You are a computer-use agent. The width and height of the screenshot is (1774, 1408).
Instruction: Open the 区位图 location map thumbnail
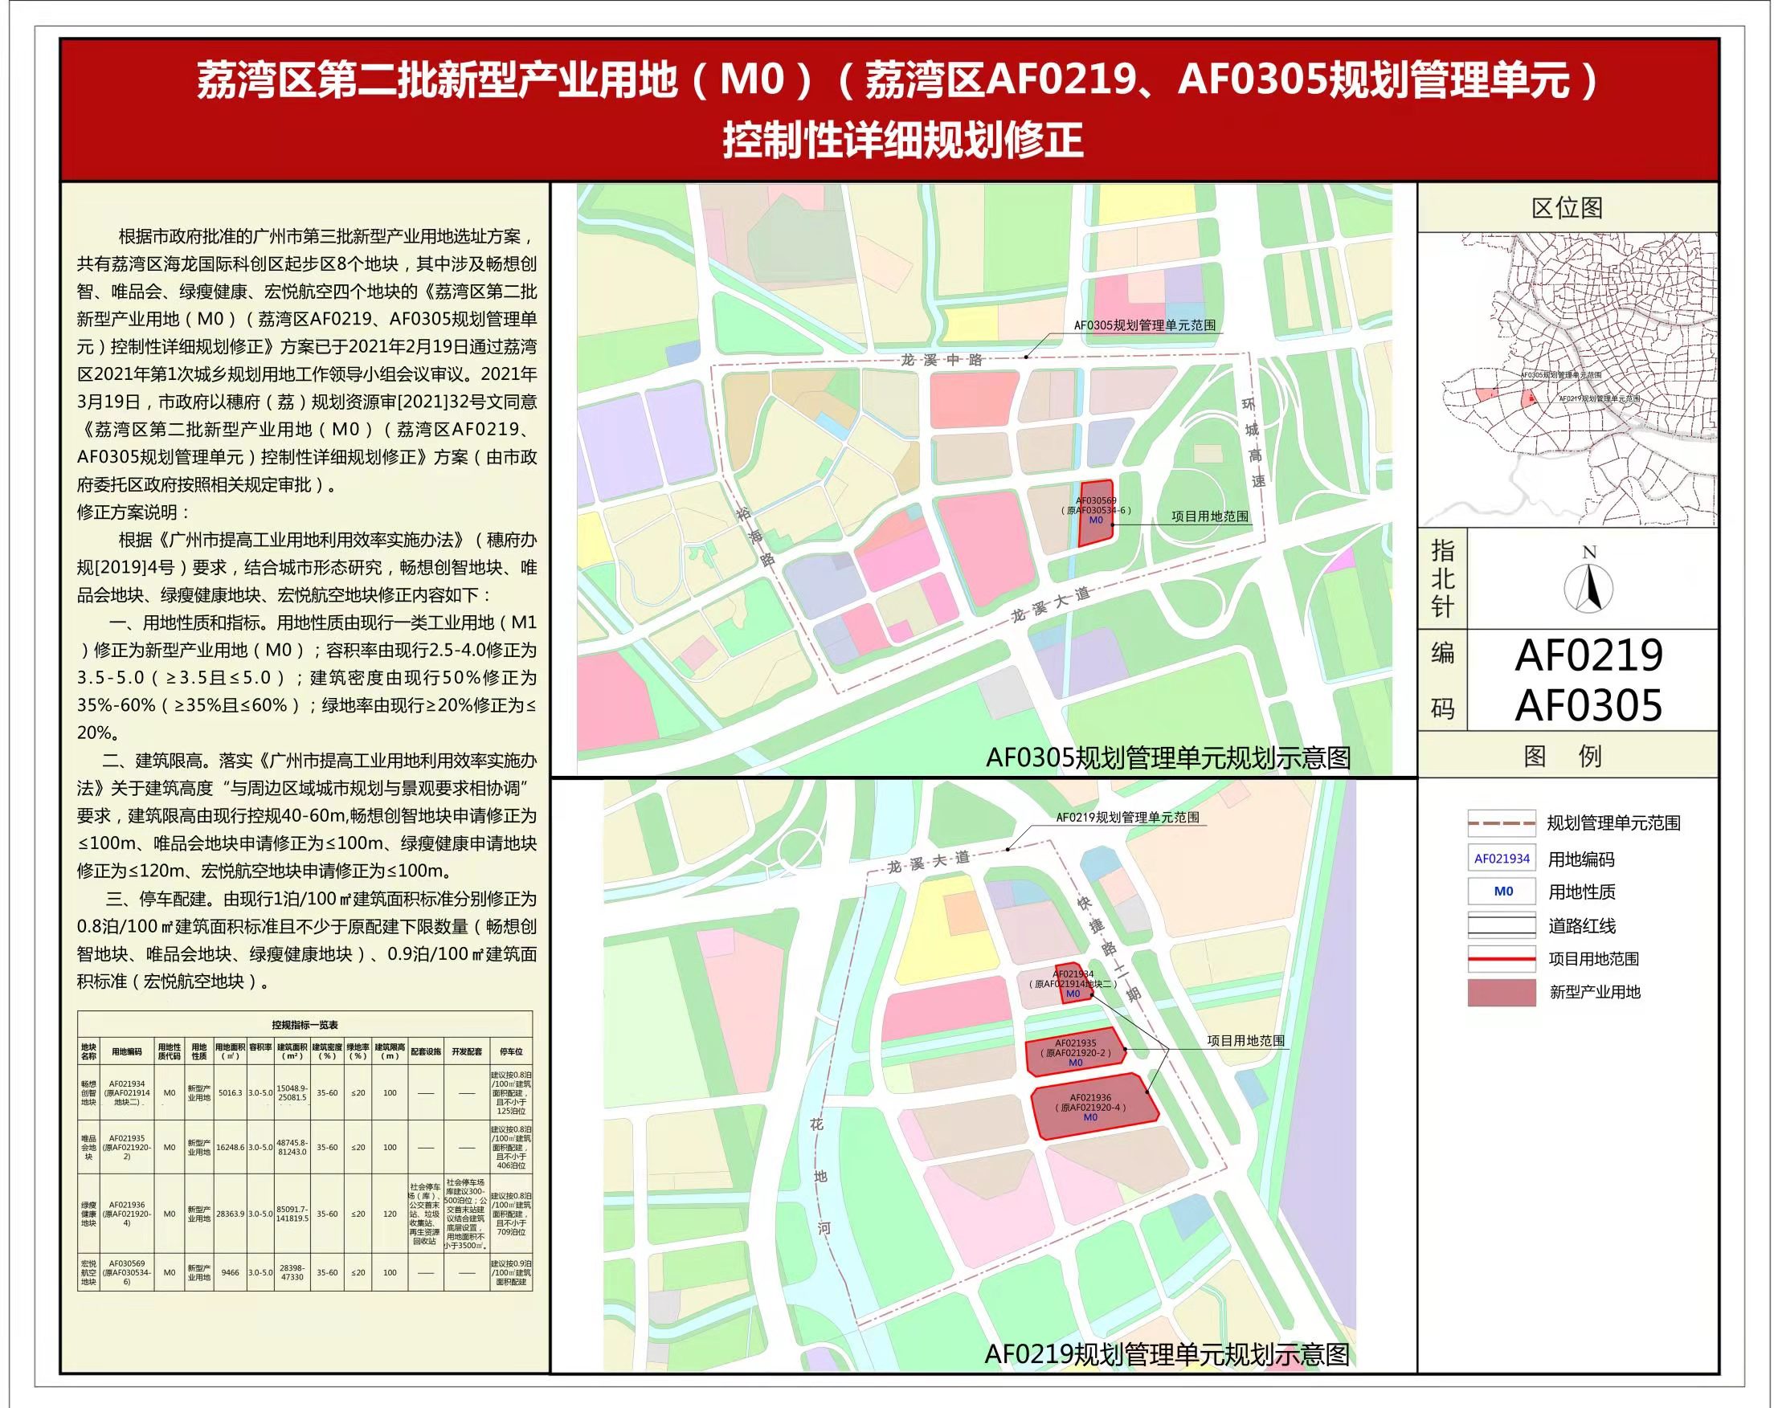[1568, 380]
